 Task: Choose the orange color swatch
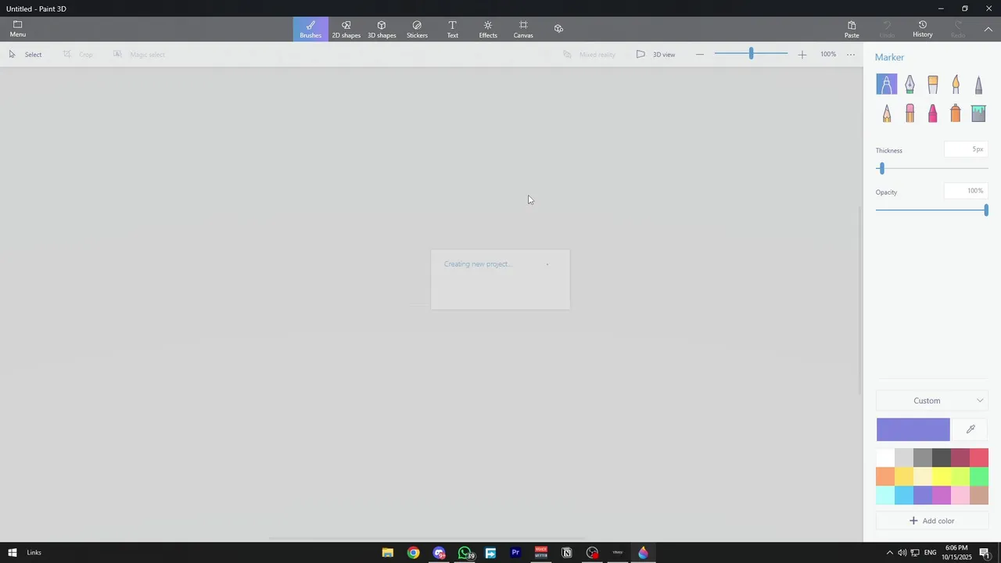click(885, 476)
